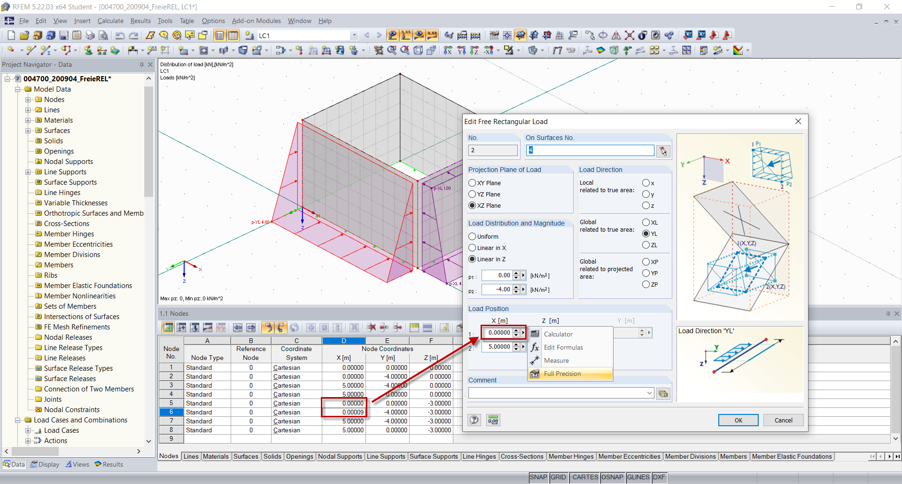Click the previous load case arrow
The height and width of the screenshot is (484, 902).
pos(367,35)
